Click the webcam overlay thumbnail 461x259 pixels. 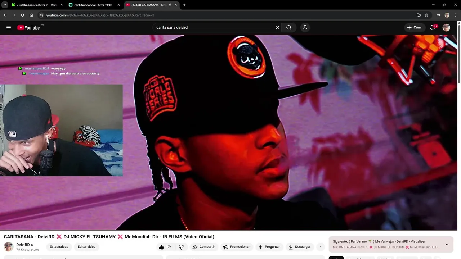tap(61, 130)
